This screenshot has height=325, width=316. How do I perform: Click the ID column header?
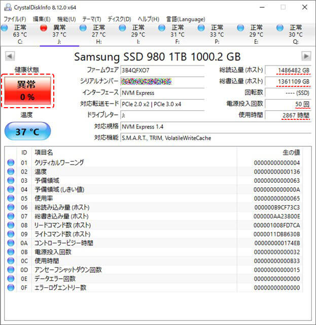[x=24, y=152]
